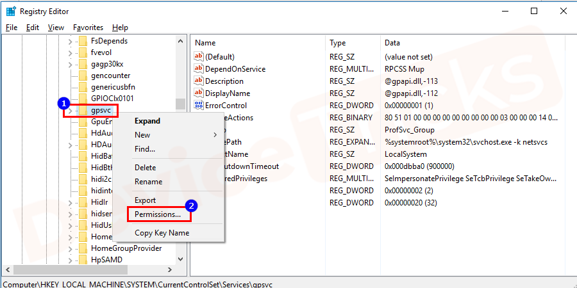Image resolution: width=577 pixels, height=288 pixels.
Task: Click the RPCSS Mup data value
Action: [405, 68]
